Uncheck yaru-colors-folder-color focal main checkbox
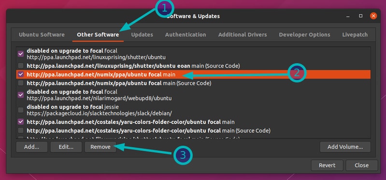The height and width of the screenshot is (180, 386). click(x=21, y=122)
